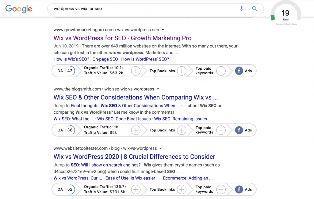Follow the 'Wix vs WordPress: Our ...' sitelink
Image resolution: width=314 pixels, height=199 pixels.
(x=78, y=178)
